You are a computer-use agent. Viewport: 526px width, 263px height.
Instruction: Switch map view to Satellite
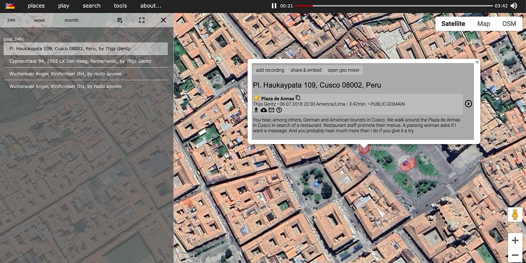pyautogui.click(x=453, y=24)
